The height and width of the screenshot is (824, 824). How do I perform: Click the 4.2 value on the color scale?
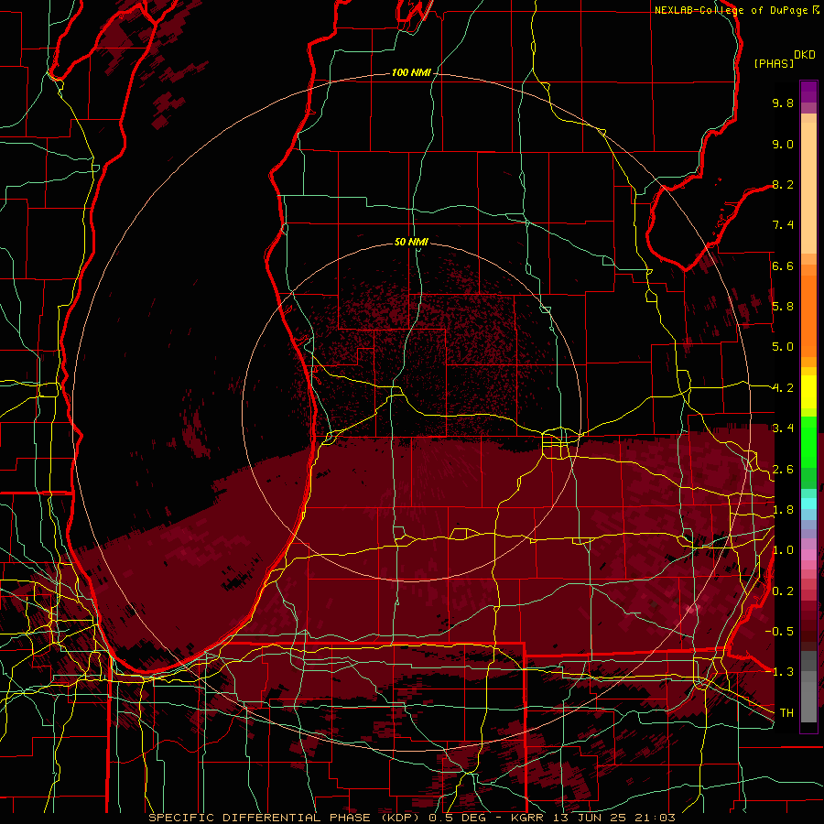783,388
